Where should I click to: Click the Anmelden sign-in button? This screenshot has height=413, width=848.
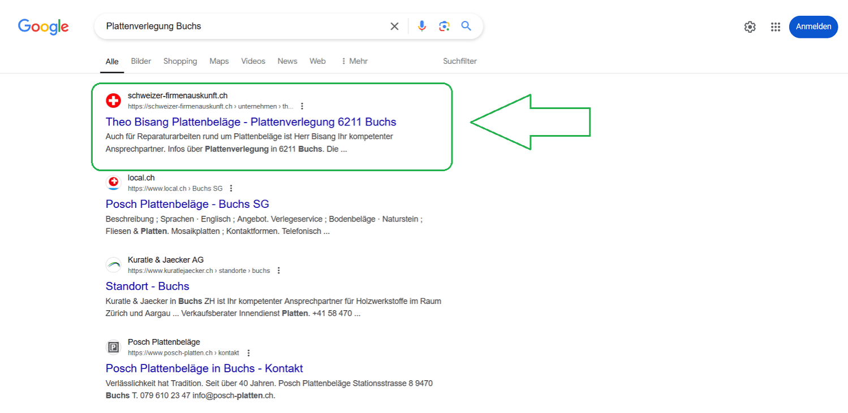point(813,27)
